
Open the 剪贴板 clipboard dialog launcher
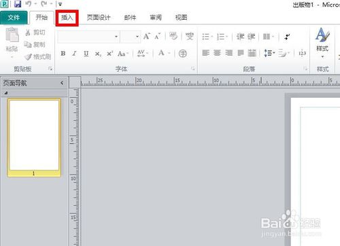(x=50, y=69)
